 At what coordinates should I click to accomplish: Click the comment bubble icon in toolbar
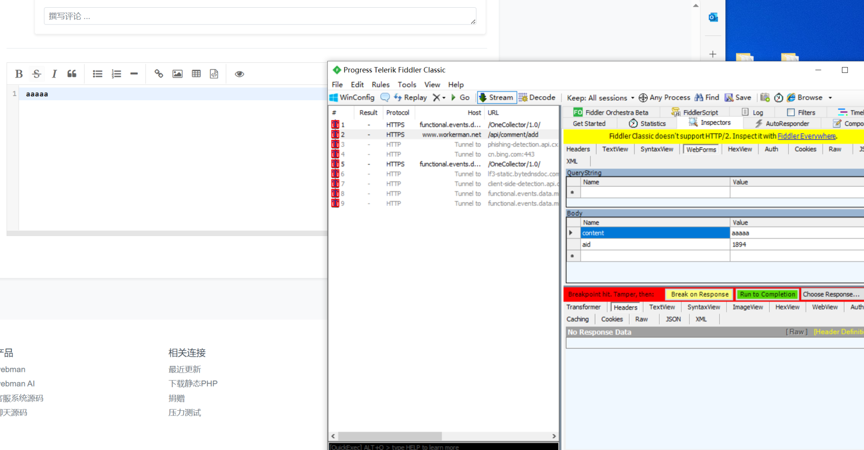(x=385, y=97)
